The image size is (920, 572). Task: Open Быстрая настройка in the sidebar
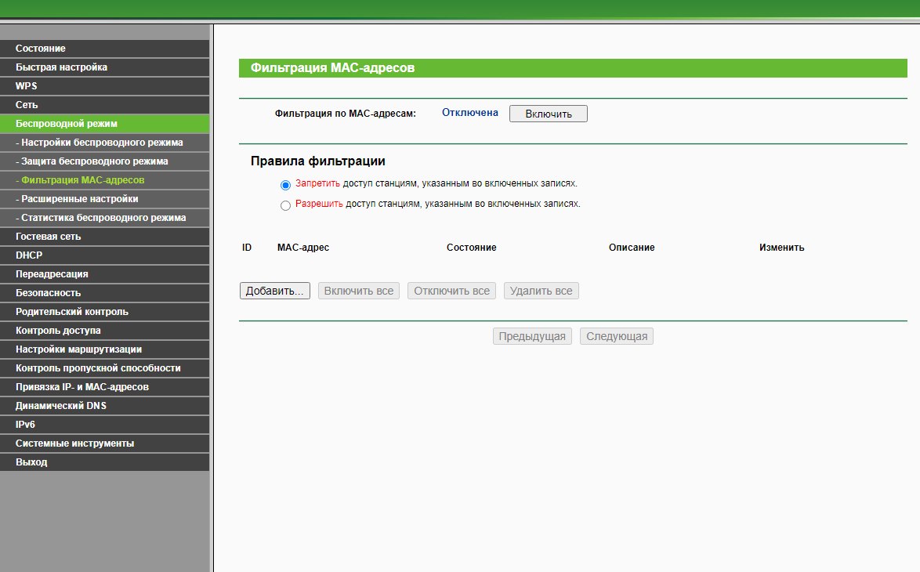click(x=104, y=67)
